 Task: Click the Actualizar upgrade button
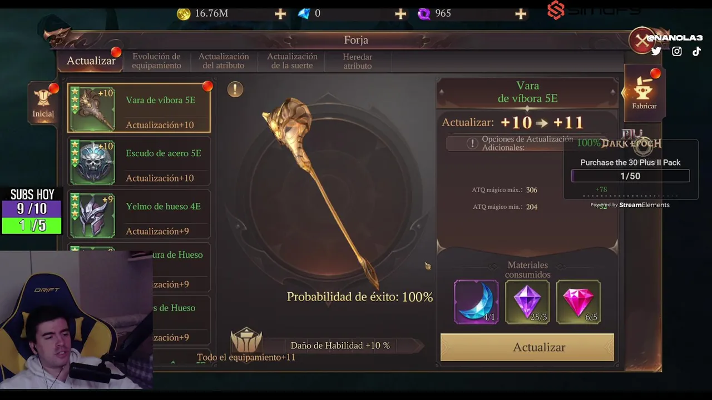(527, 347)
